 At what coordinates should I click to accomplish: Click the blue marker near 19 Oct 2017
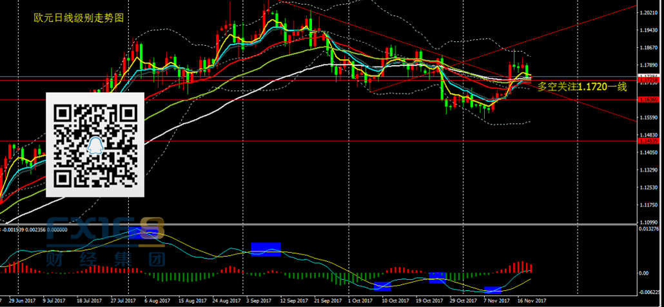click(x=438, y=277)
